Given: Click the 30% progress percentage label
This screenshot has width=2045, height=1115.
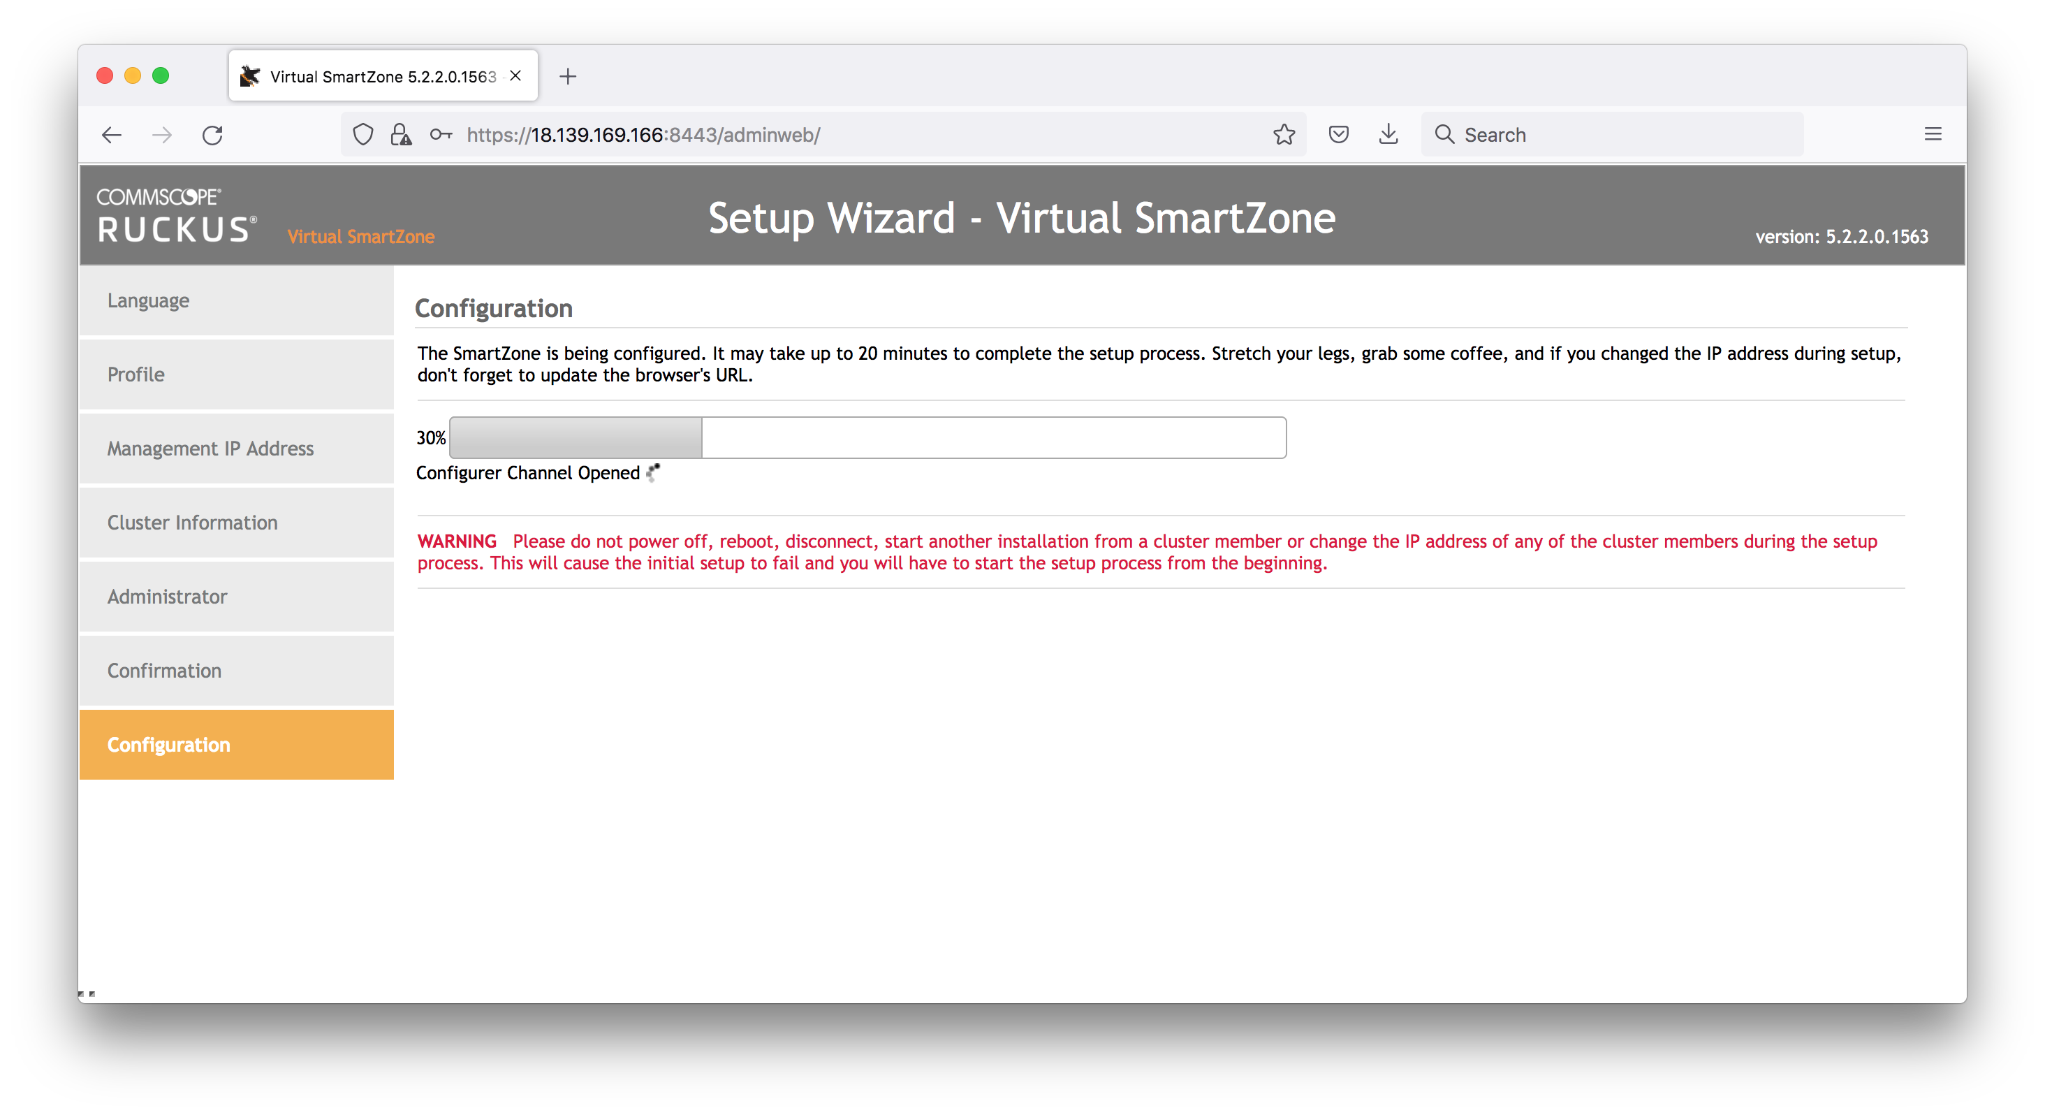Looking at the screenshot, I should pyautogui.click(x=431, y=437).
